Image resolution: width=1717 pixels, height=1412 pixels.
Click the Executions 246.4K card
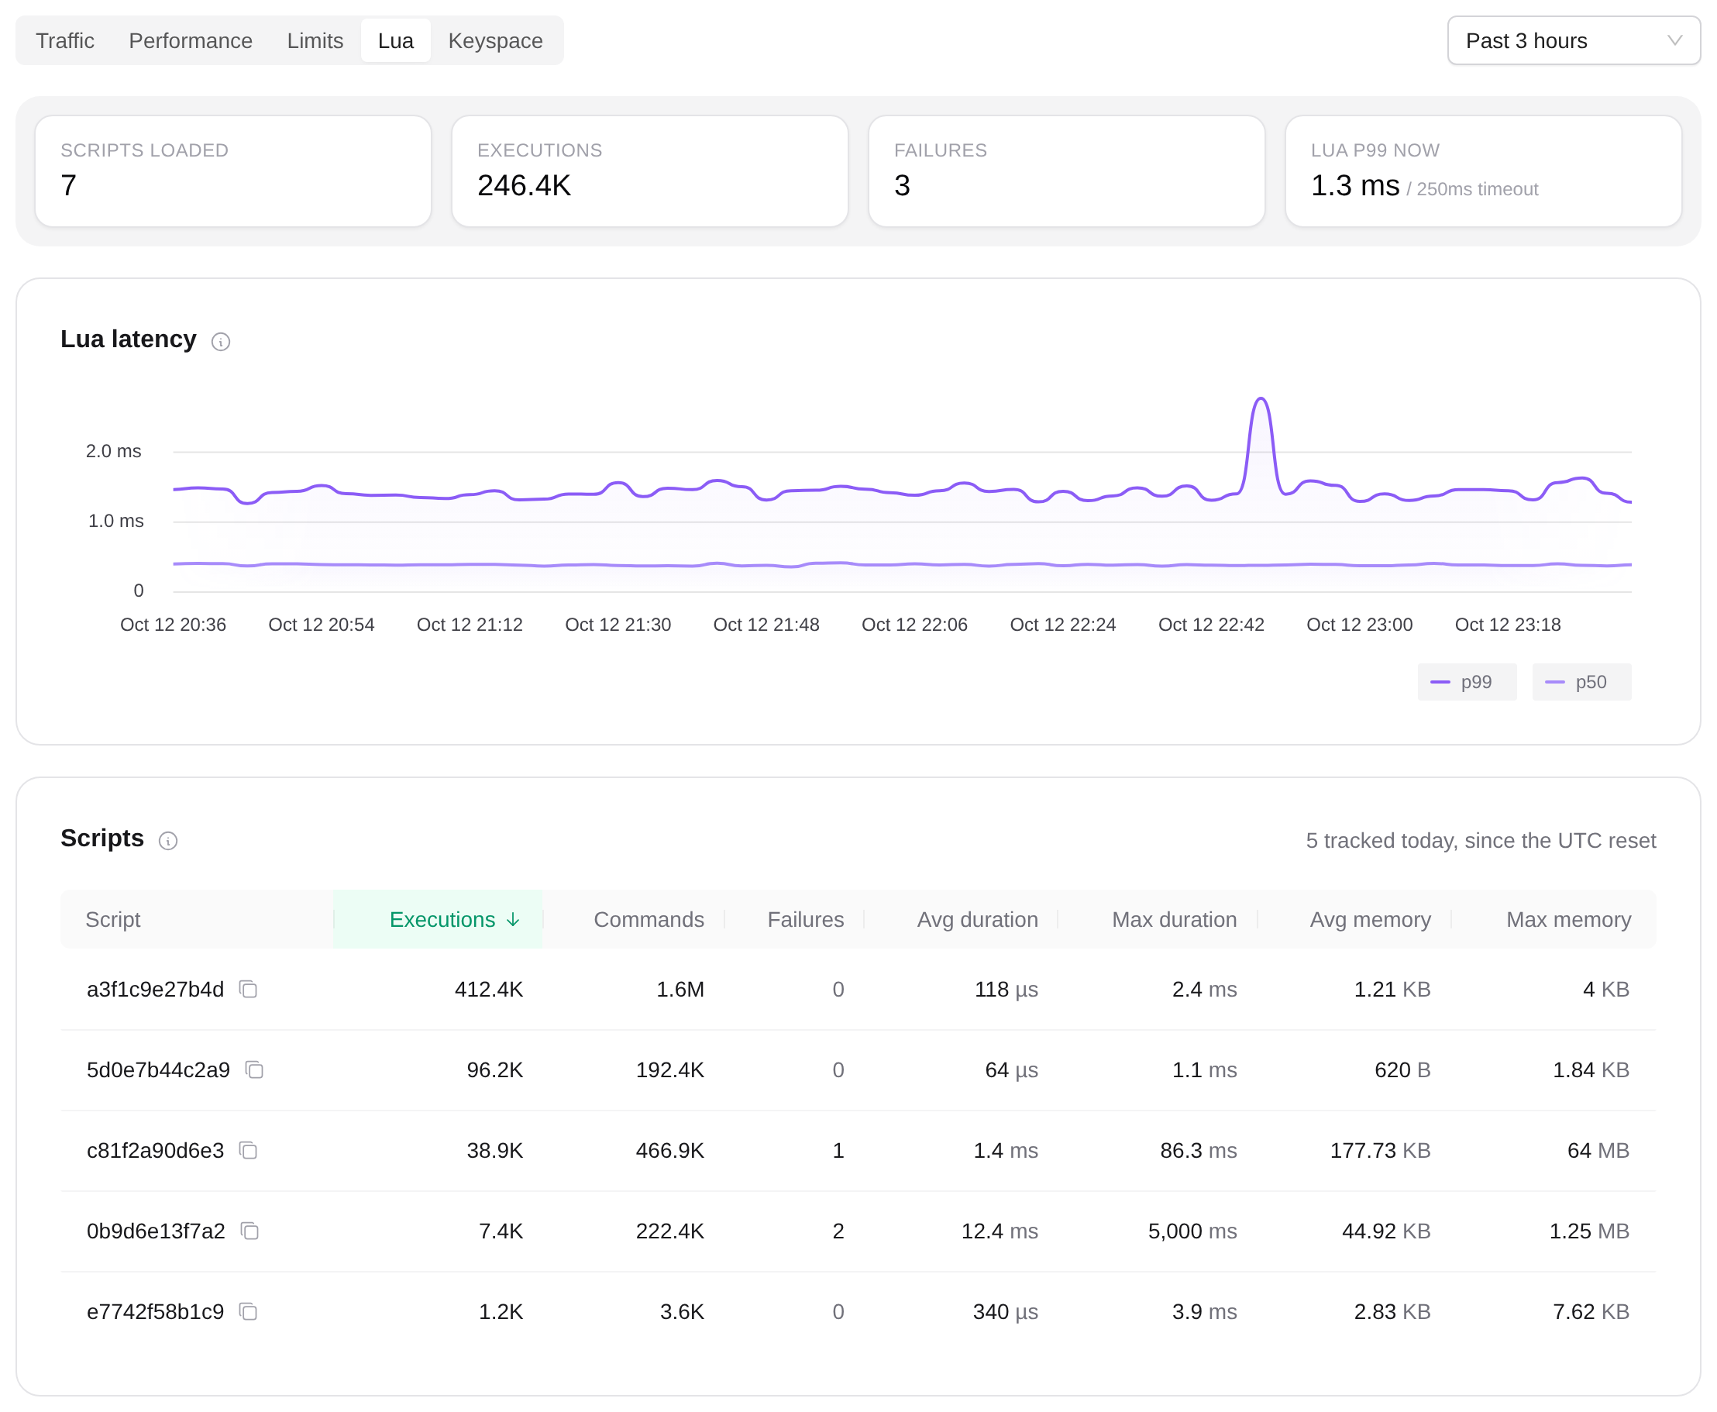coord(649,170)
